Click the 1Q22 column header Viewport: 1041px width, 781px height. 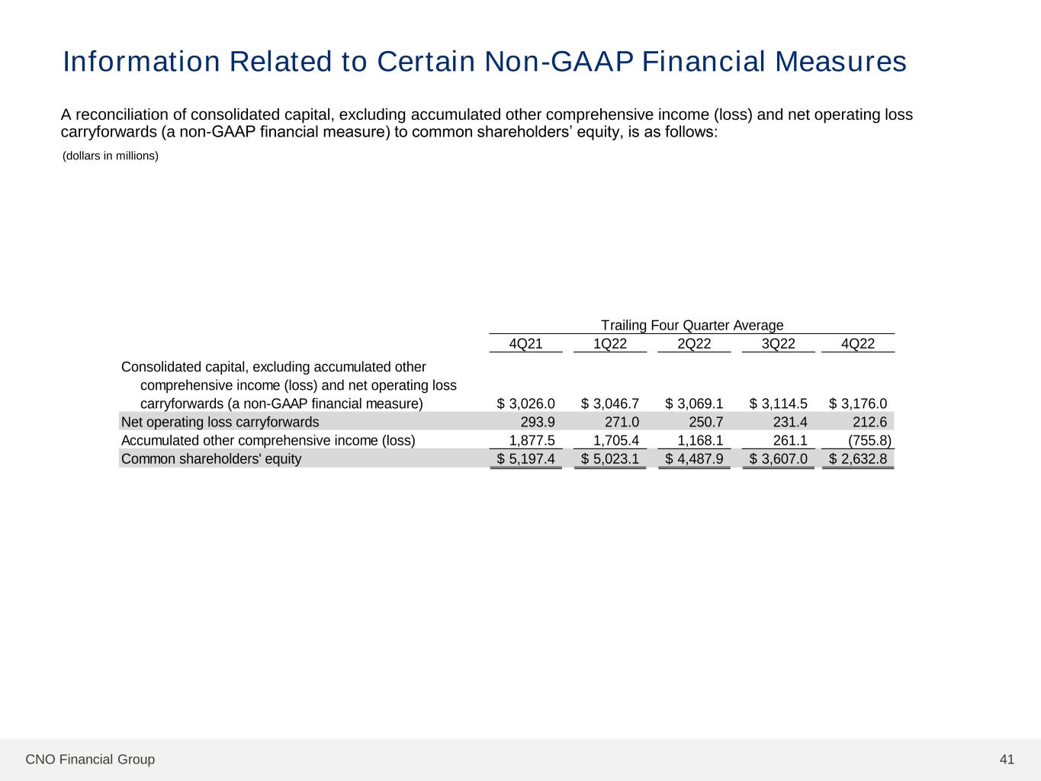coord(610,344)
